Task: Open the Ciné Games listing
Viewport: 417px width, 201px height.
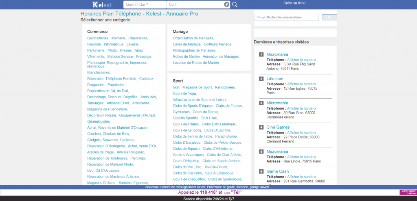Action: 278,127
